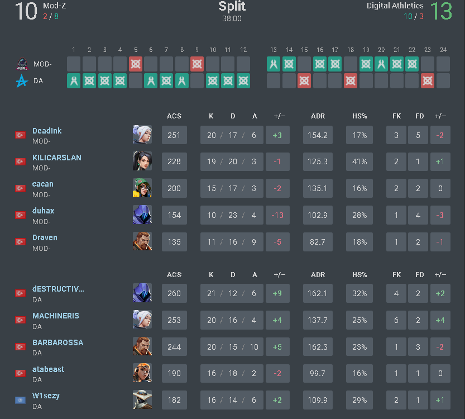Click DA round 1 green win icon
The height and width of the screenshot is (419, 465).
pos(74,80)
